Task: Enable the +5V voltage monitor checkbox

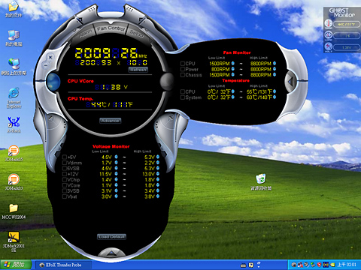Action: point(65,157)
